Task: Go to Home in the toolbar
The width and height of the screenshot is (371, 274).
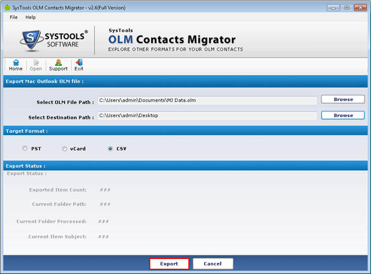Action: pyautogui.click(x=16, y=65)
